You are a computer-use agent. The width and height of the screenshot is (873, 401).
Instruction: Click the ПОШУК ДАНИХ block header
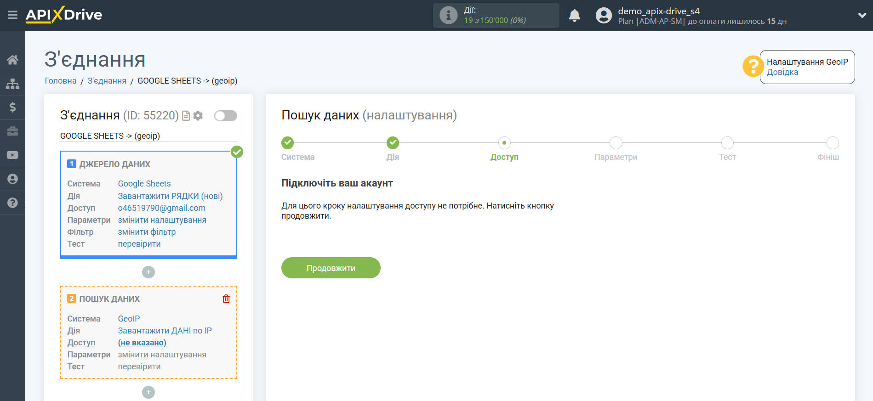click(109, 299)
